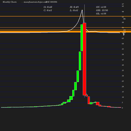Click the 50 price axis label
Screen dimensions: 131x131
click(x=123, y=54)
